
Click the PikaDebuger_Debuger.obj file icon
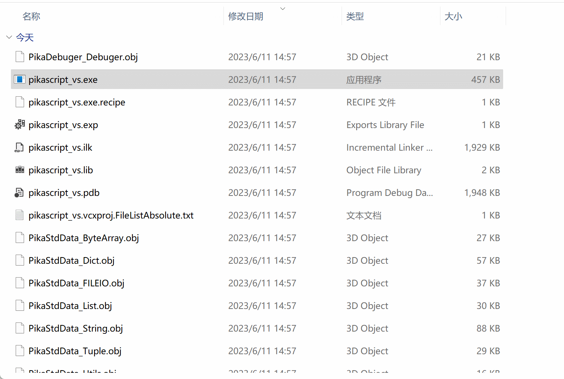pos(19,57)
